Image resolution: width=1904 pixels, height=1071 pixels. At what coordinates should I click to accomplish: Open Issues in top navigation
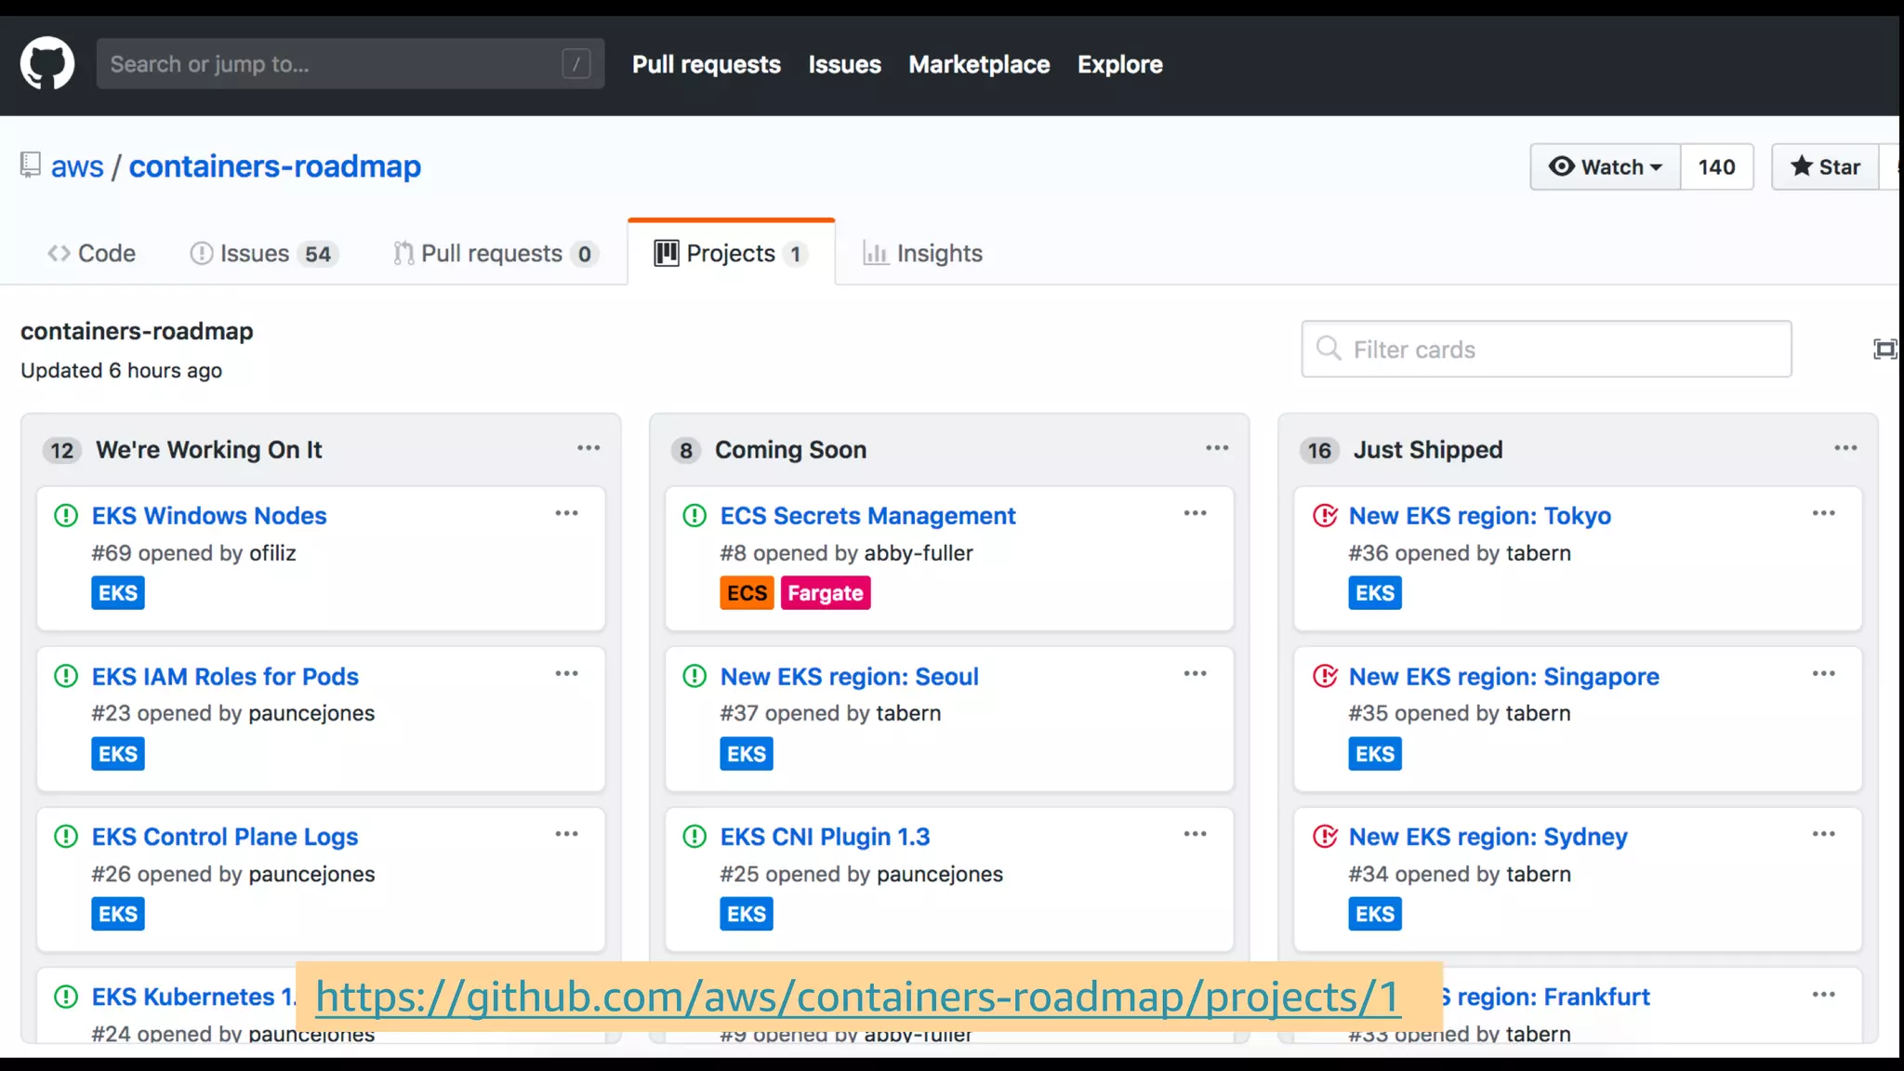point(844,64)
